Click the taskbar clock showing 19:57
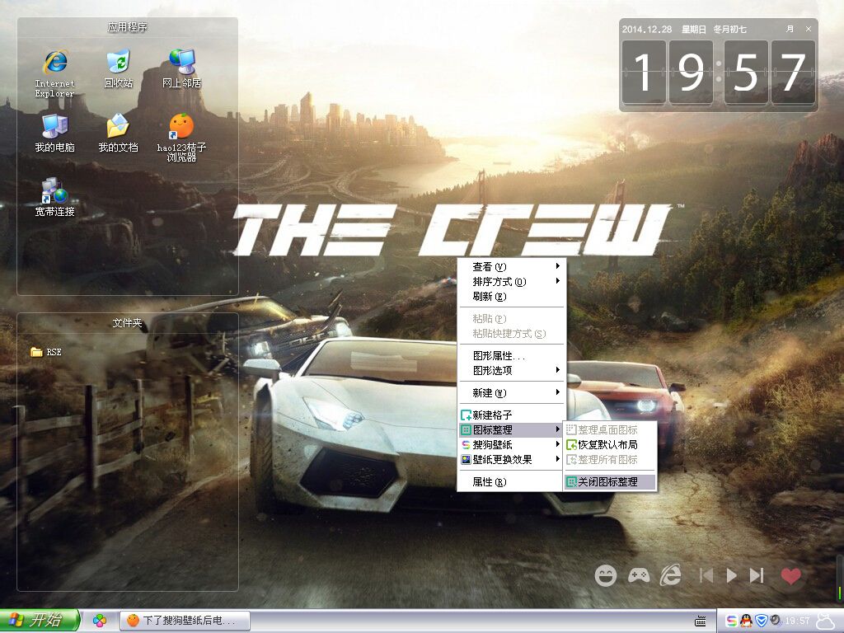 (797, 621)
